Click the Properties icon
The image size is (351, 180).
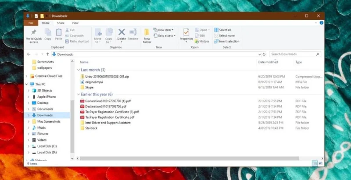click(186, 32)
